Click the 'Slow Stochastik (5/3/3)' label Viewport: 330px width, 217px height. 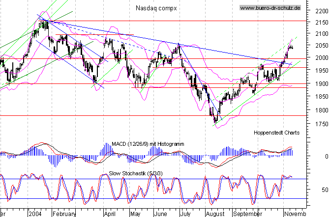point(136,173)
